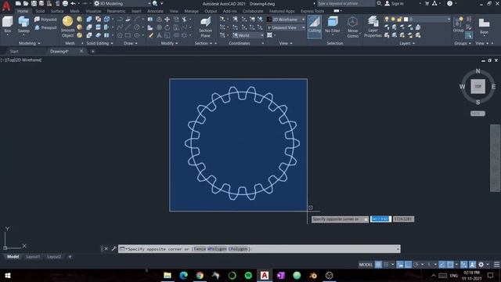Switch to the Surface ribbon tab
The height and width of the screenshot is (282, 501).
(57, 11)
